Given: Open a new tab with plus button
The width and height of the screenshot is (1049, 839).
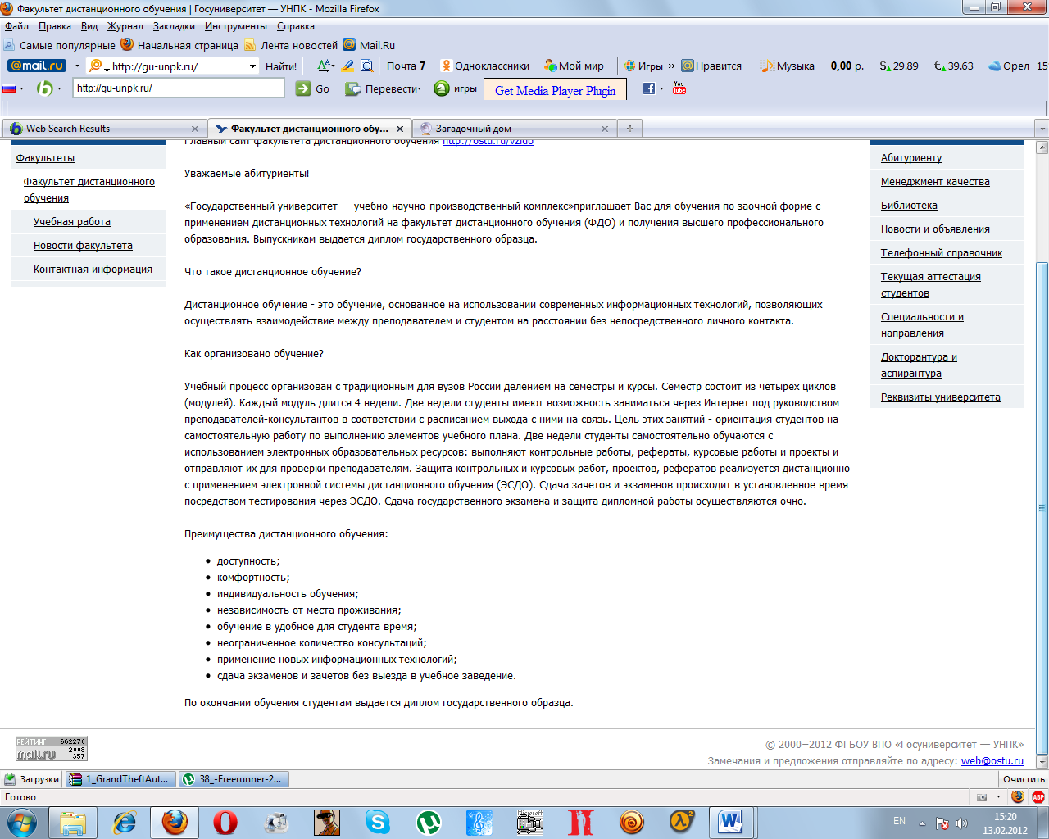Looking at the screenshot, I should coord(630,129).
